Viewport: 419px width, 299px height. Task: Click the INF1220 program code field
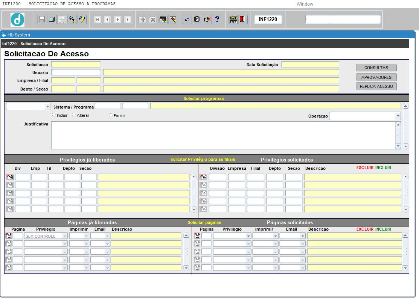(x=268, y=19)
